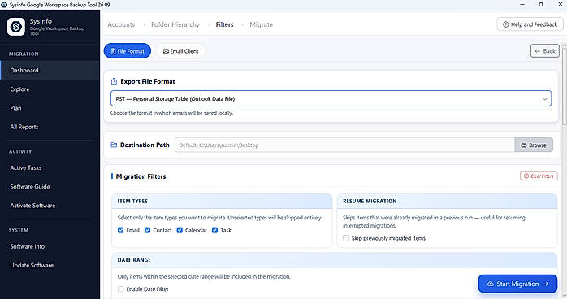567x299 pixels.
Task: Uncheck the Task item type
Action: pos(214,230)
